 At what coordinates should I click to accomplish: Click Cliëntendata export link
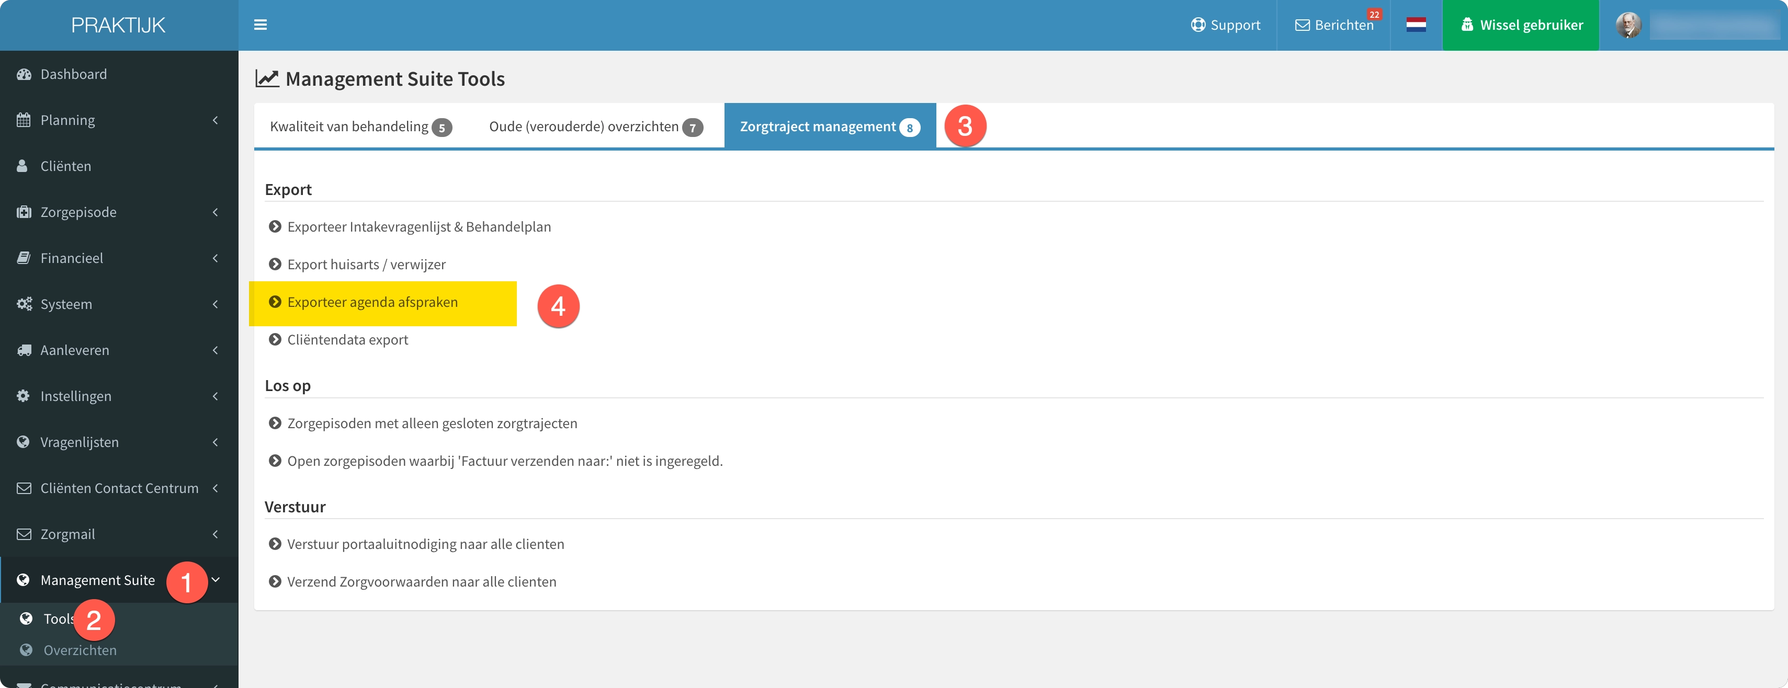point(348,340)
